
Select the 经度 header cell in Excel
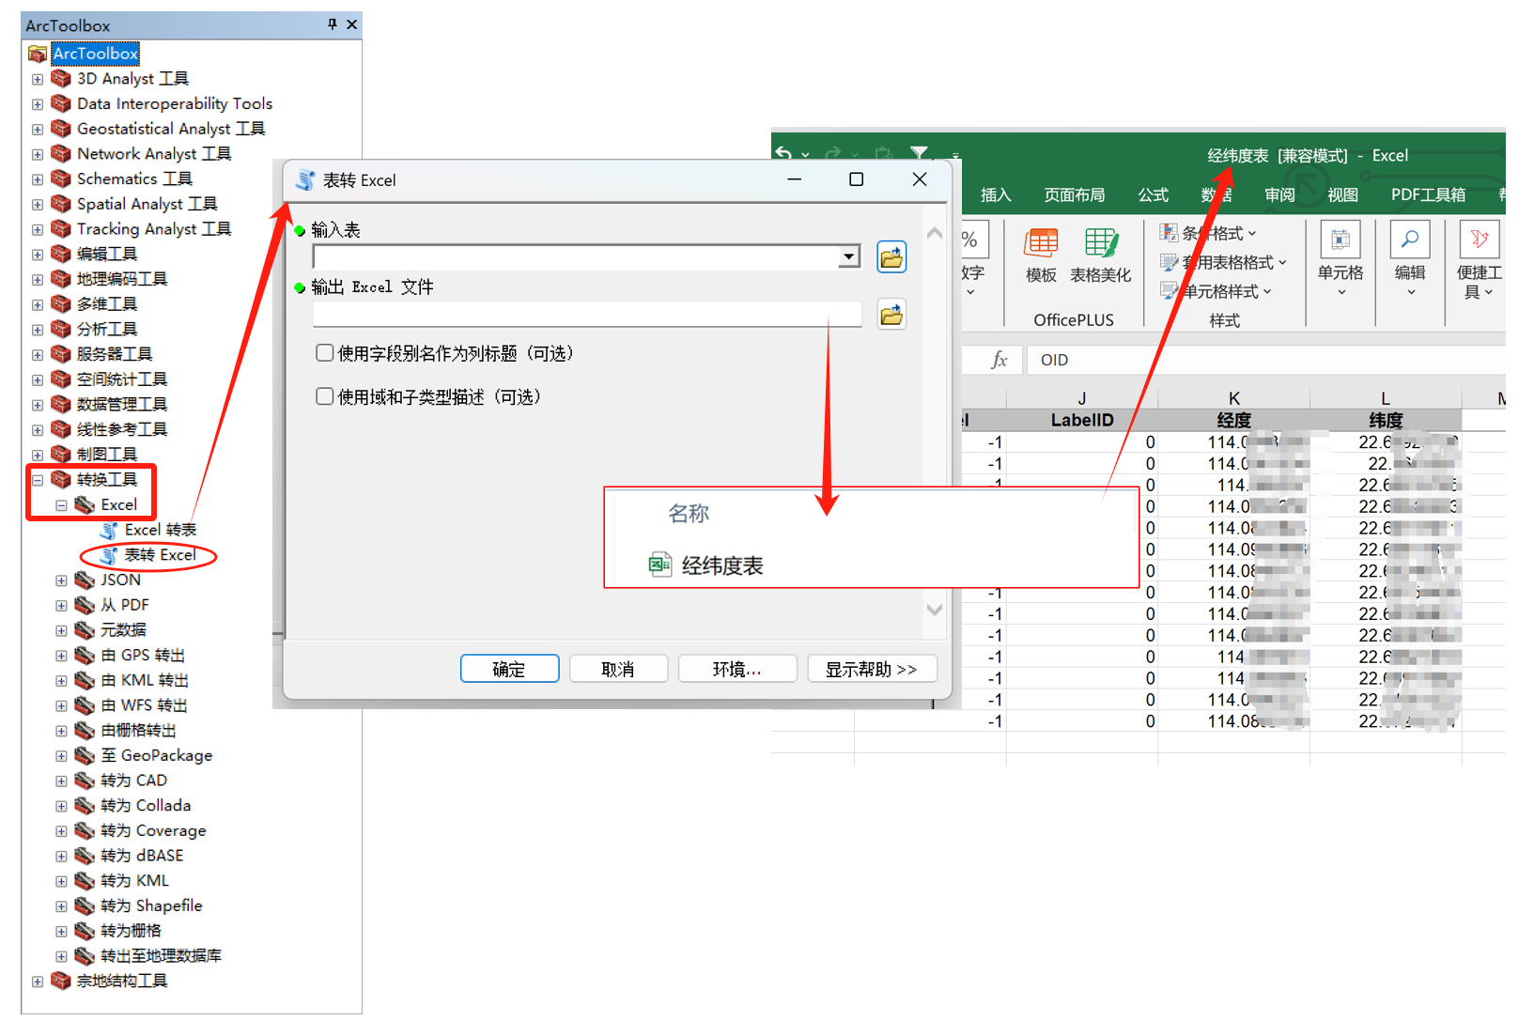(1233, 420)
